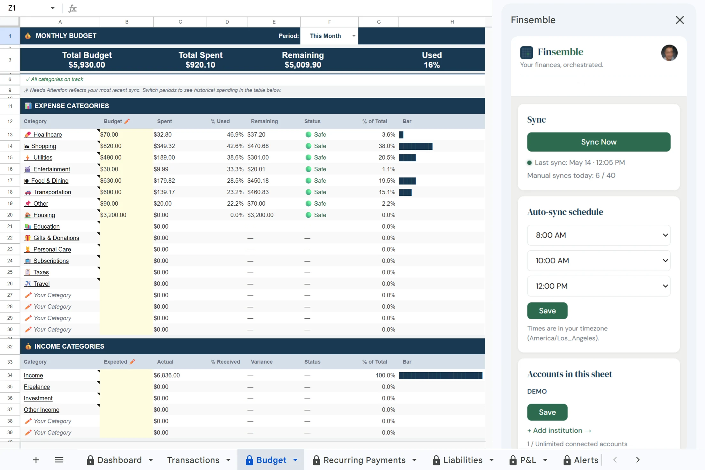
Task: Open the 12:00 PM auto-sync dropdown
Action: coord(599,286)
